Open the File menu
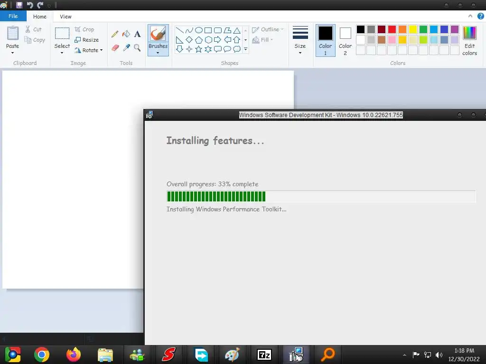Image resolution: width=486 pixels, height=364 pixels. click(13, 16)
